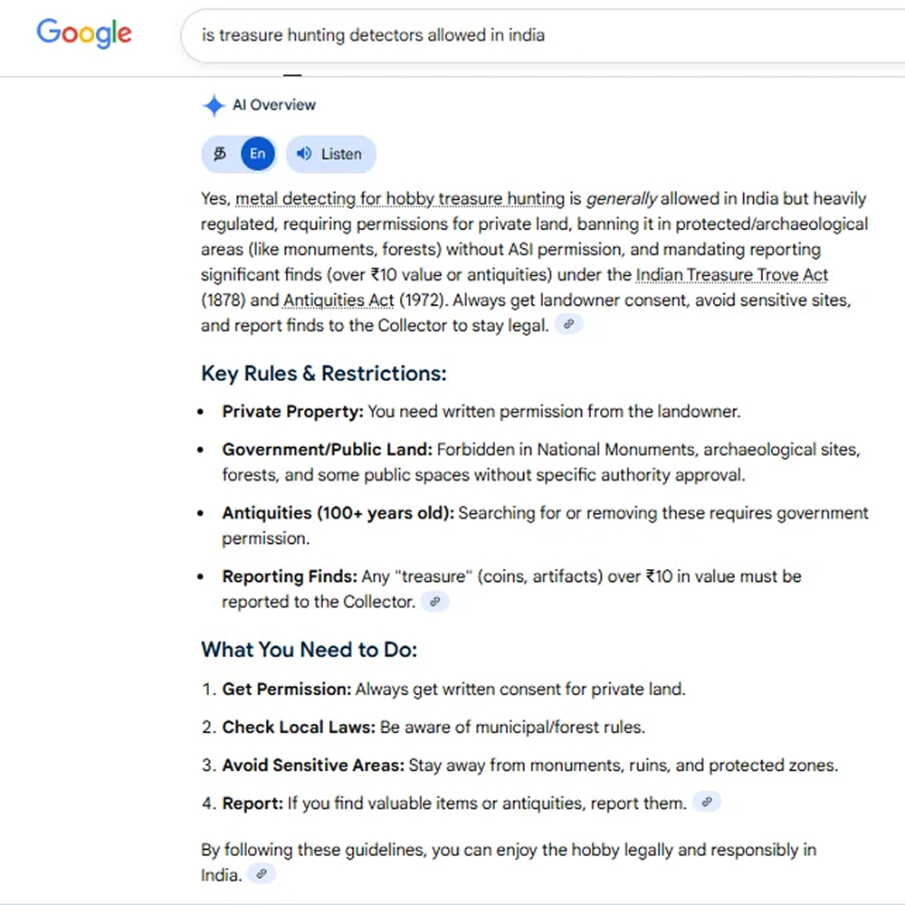Image resolution: width=905 pixels, height=905 pixels.
Task: Switch the overview language to Tamil
Action: point(220,154)
